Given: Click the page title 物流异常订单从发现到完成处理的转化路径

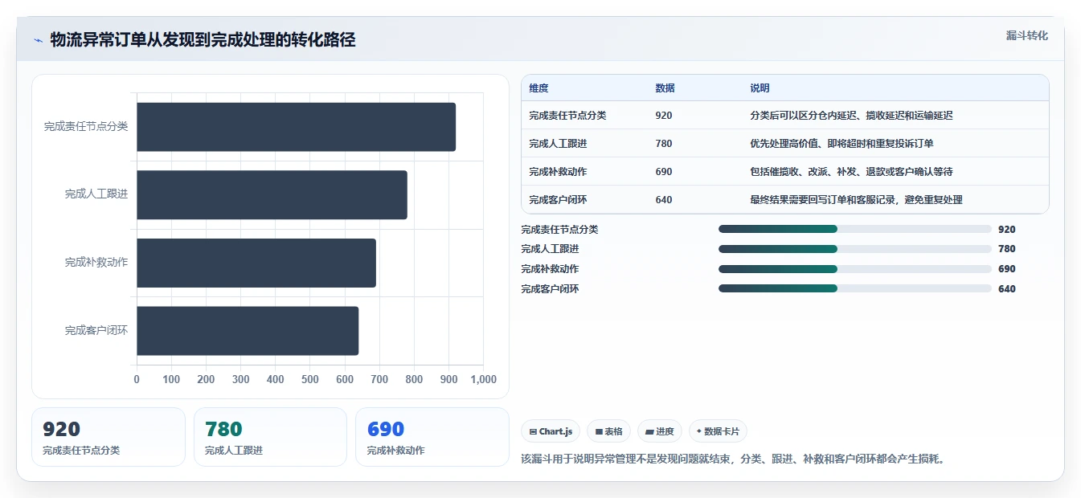Looking at the screenshot, I should [203, 39].
